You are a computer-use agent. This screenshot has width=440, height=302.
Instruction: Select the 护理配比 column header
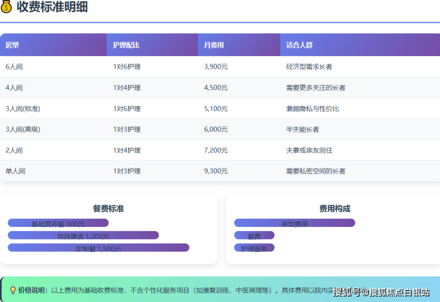click(x=126, y=45)
